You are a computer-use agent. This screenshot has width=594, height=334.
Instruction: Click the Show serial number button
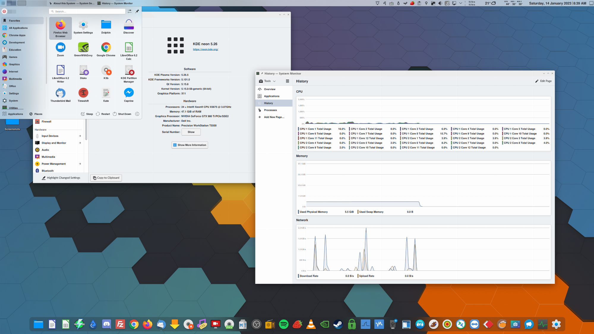pyautogui.click(x=191, y=132)
